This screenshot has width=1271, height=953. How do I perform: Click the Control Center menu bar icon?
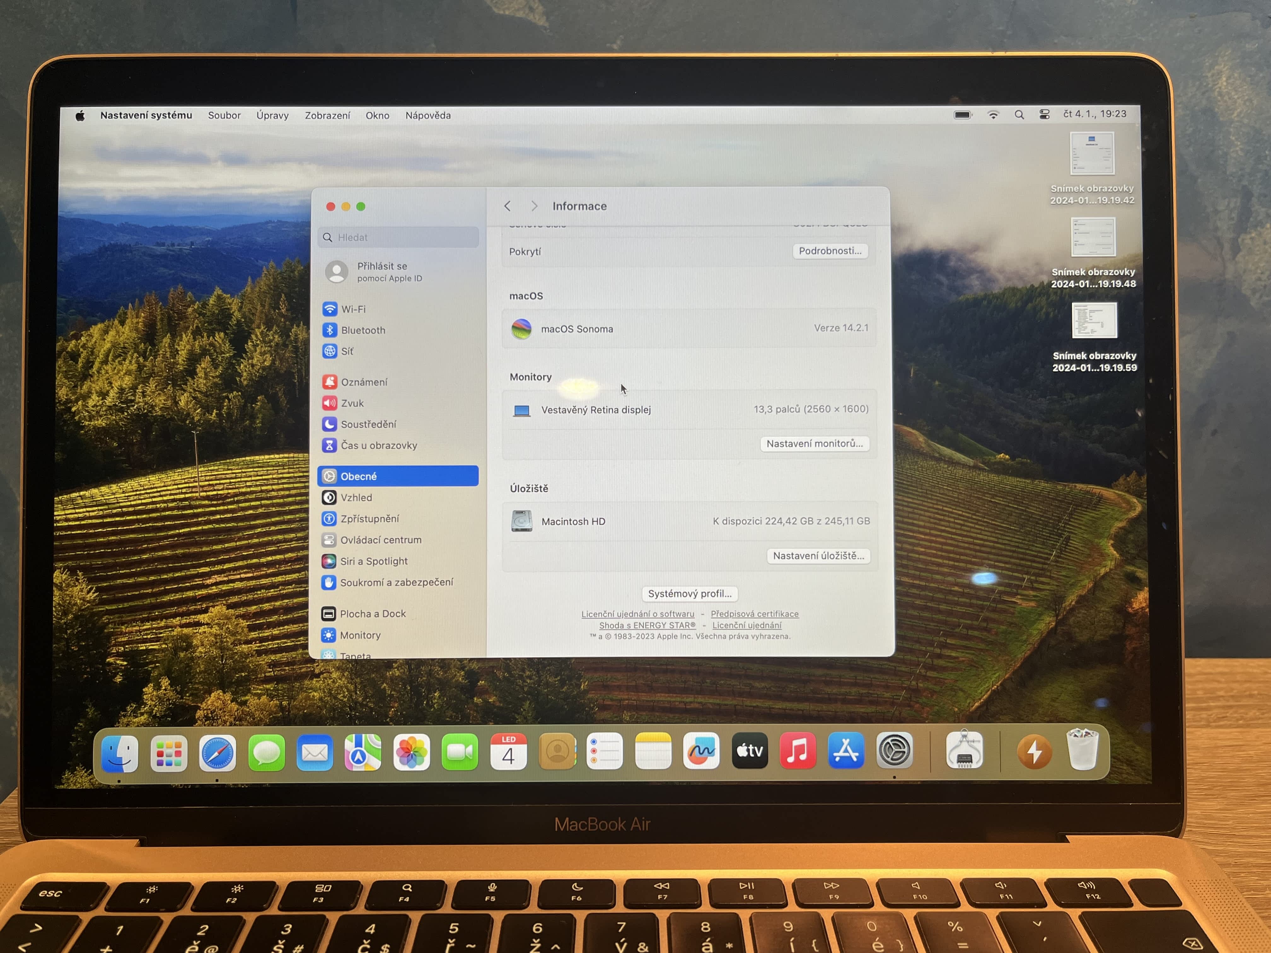(x=1044, y=115)
